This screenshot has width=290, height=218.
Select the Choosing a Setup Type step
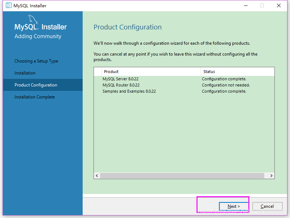coord(36,61)
